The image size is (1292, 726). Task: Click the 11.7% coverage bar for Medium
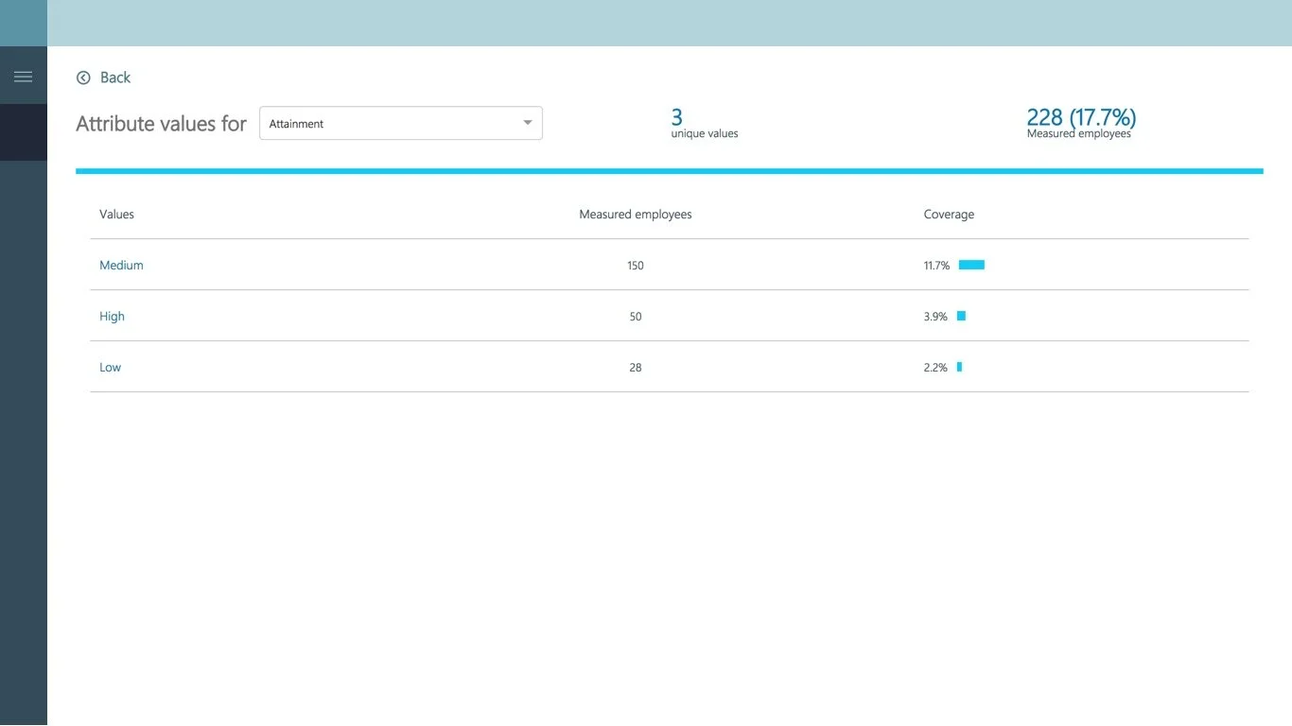click(971, 265)
